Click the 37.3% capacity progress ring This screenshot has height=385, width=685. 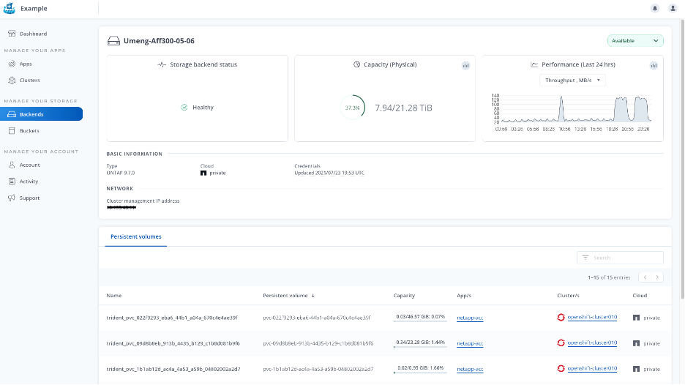pos(353,108)
